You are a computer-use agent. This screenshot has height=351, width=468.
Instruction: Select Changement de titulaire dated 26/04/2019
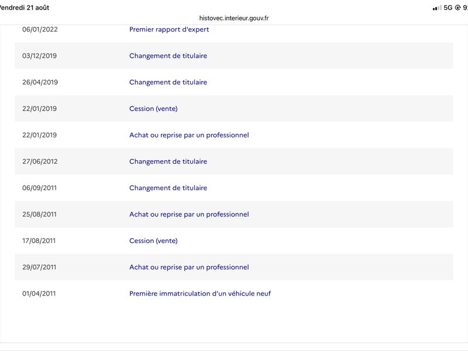pyautogui.click(x=168, y=82)
